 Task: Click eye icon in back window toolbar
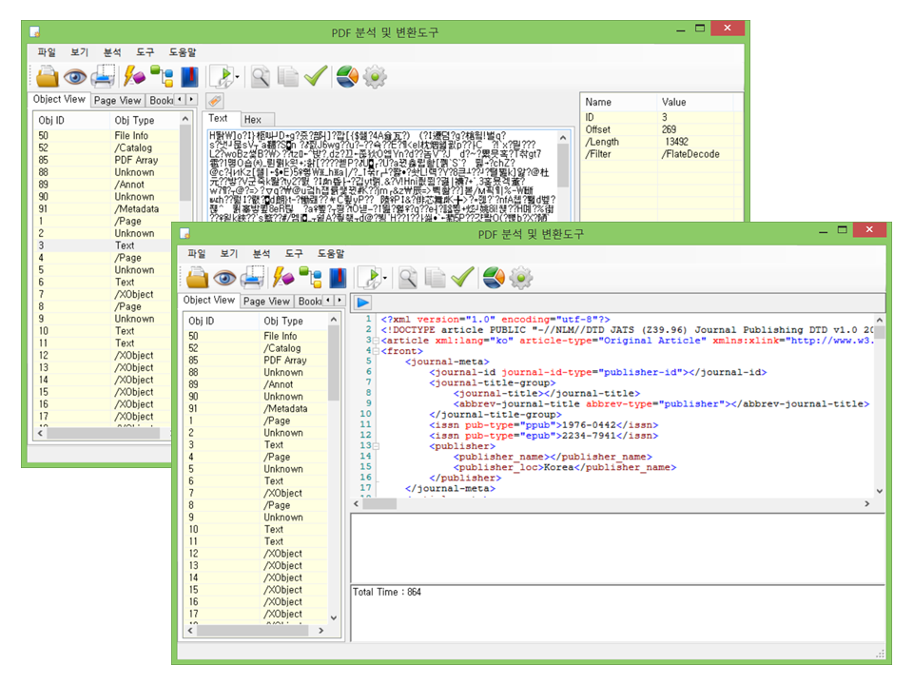tap(75, 77)
